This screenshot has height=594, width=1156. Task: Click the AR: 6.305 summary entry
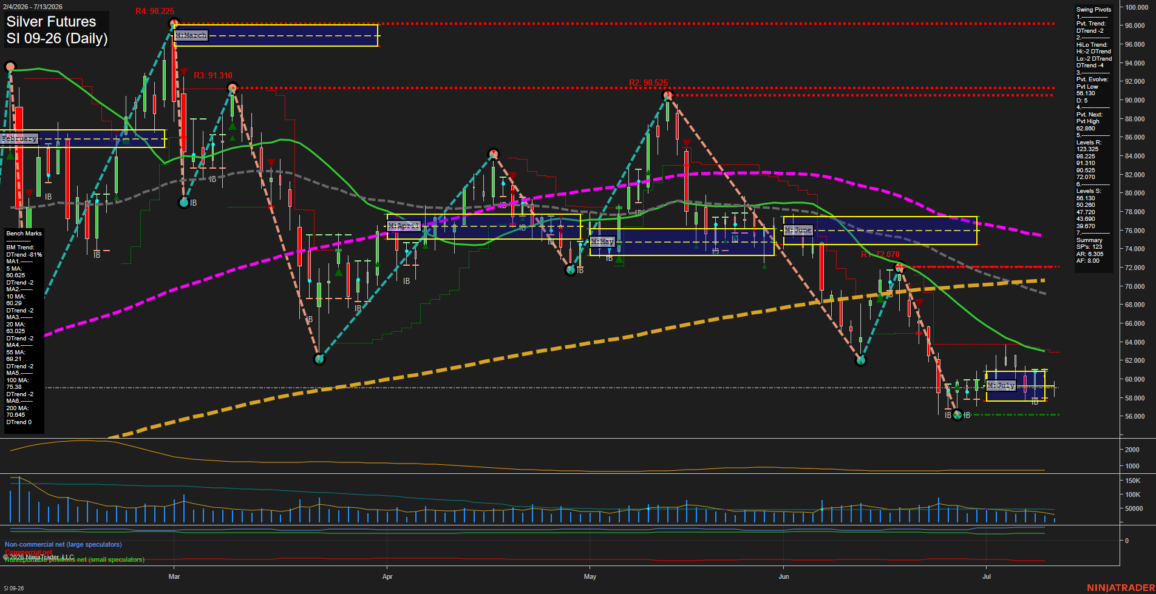pos(1090,254)
